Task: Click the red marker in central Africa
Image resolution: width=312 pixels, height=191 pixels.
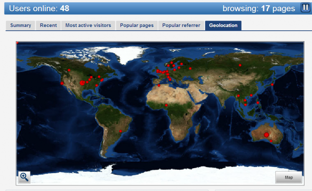Action: [166, 105]
